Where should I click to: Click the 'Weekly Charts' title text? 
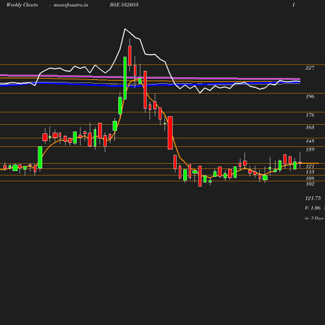pos(22,5)
